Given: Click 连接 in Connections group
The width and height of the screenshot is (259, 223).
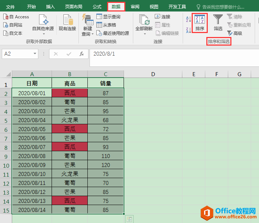Looking at the screenshot, I should coord(163,17).
